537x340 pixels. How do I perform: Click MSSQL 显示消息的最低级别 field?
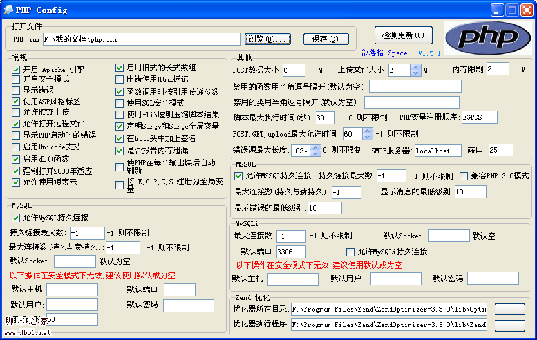click(470, 192)
